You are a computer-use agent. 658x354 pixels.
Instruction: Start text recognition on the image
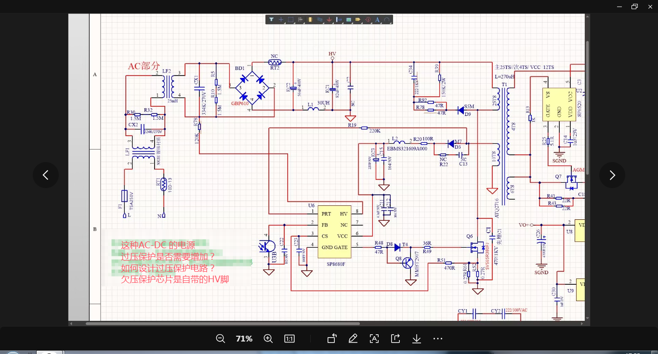click(374, 339)
